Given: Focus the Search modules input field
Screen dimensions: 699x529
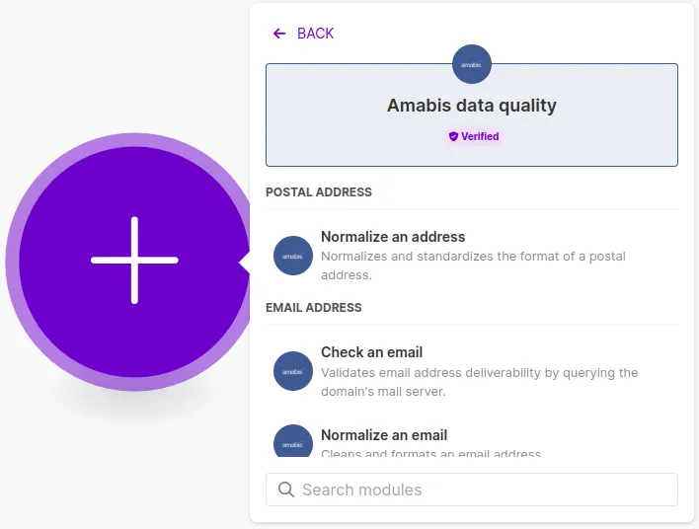Looking at the screenshot, I should pyautogui.click(x=484, y=490).
